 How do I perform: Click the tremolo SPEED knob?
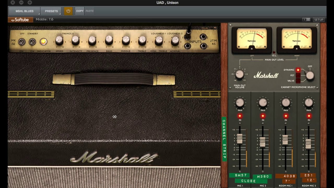click(59, 40)
